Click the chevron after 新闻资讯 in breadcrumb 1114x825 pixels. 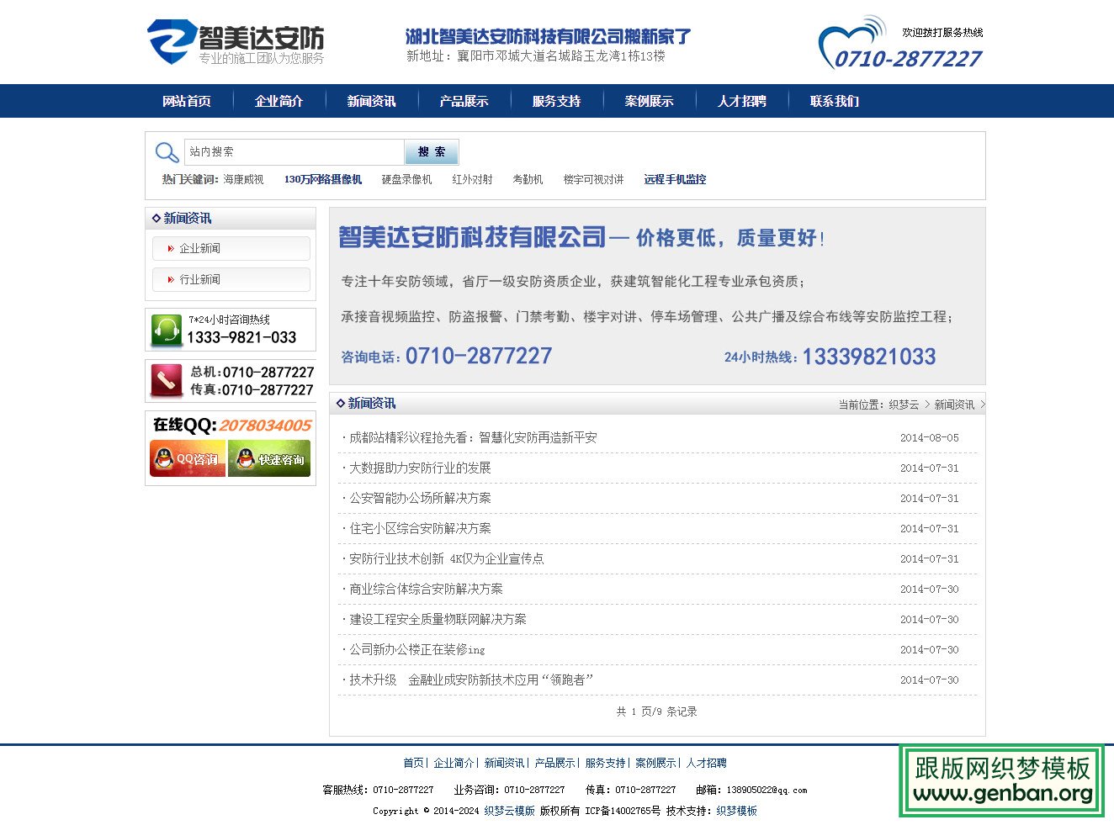point(982,404)
